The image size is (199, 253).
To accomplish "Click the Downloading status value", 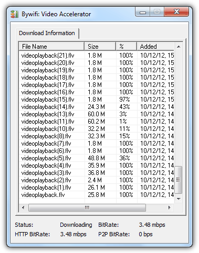I will 76,225.
